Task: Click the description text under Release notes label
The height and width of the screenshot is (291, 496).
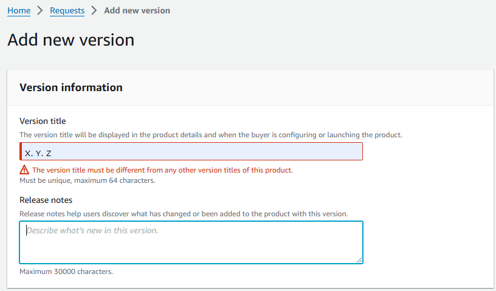Action: [x=184, y=214]
